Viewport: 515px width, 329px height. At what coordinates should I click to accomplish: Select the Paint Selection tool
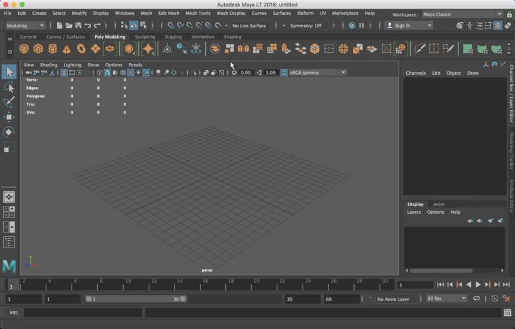[x=9, y=102]
